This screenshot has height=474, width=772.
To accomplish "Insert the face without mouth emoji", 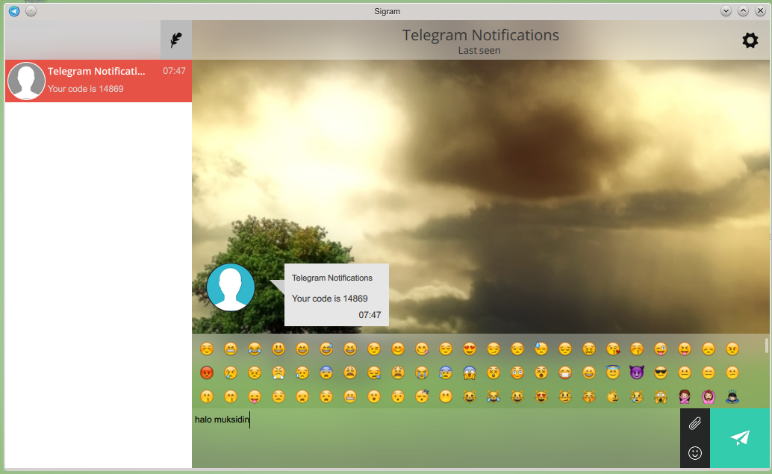I will coord(446,396).
